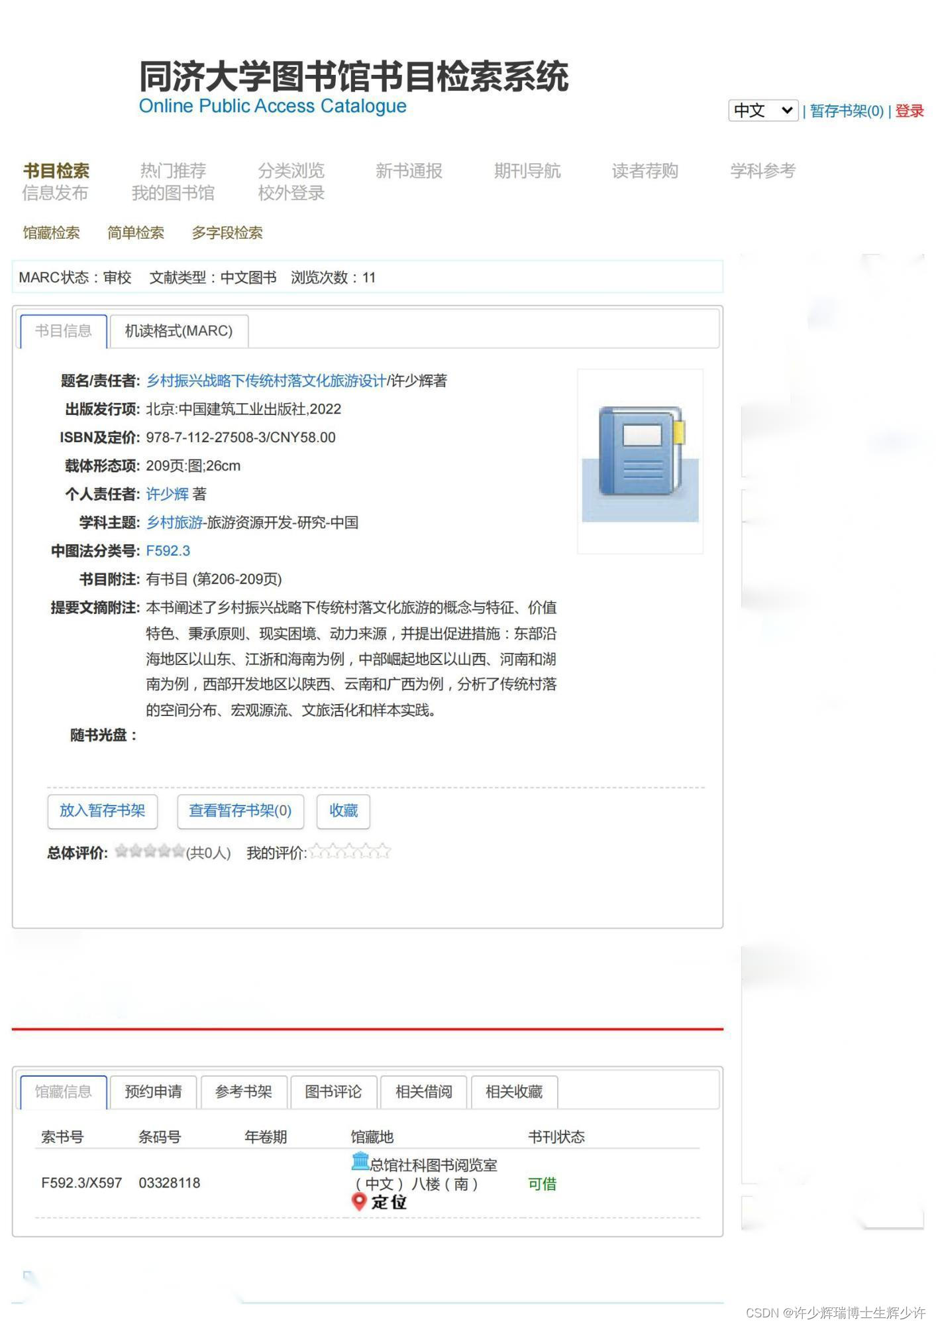Switch to the 馆藏信息 tab
This screenshot has height=1326, width=936.
[64, 1092]
